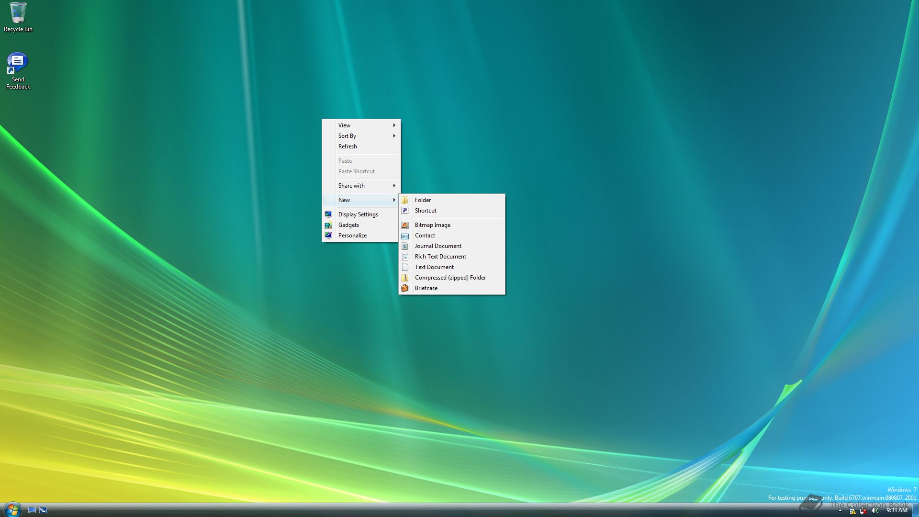Click the highlighted New menu entry
The image size is (919, 517).
tap(361, 200)
